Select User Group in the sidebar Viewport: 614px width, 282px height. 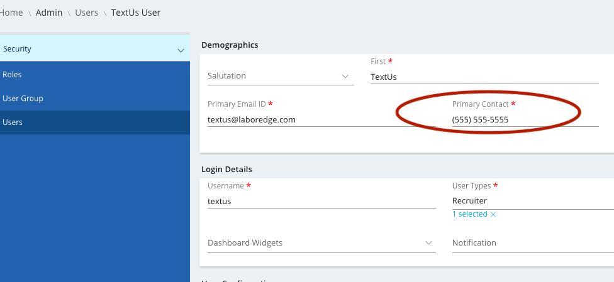click(23, 99)
